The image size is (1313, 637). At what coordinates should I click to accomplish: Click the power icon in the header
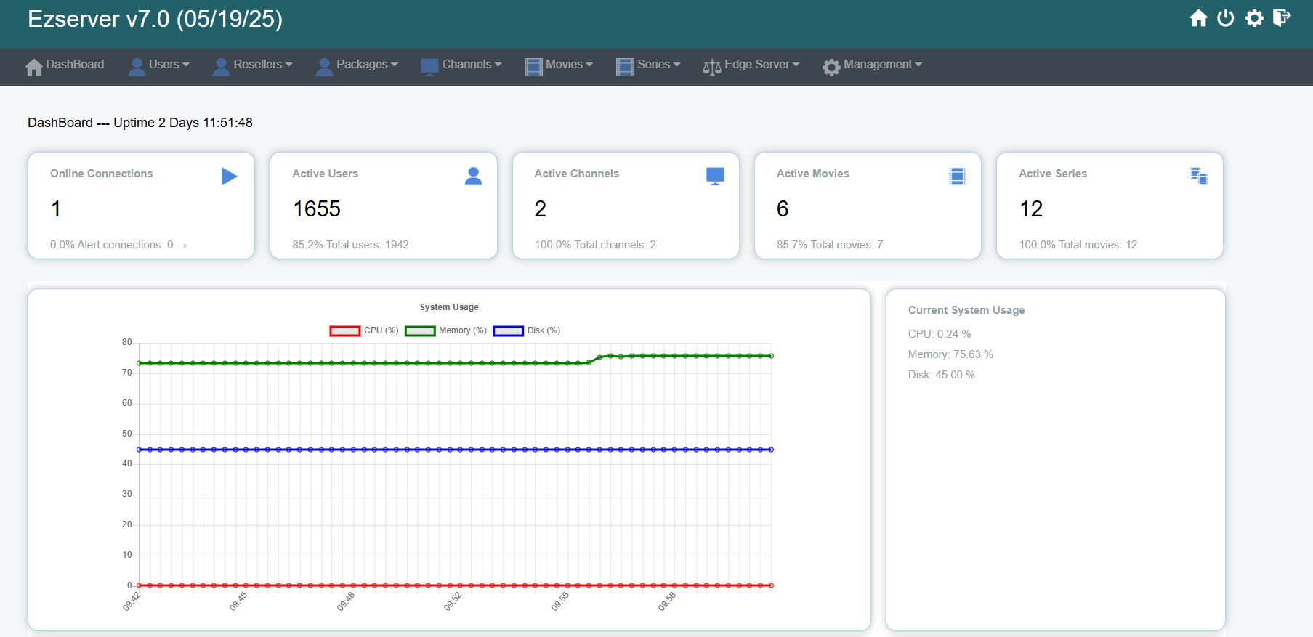click(x=1226, y=18)
